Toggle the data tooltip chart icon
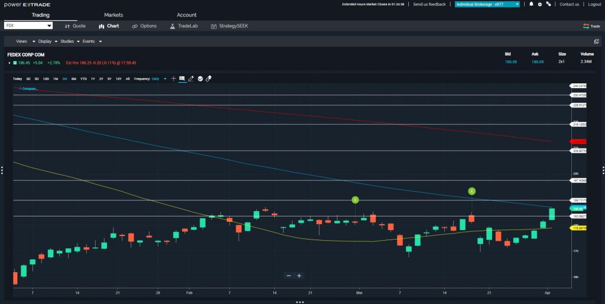 (182, 79)
